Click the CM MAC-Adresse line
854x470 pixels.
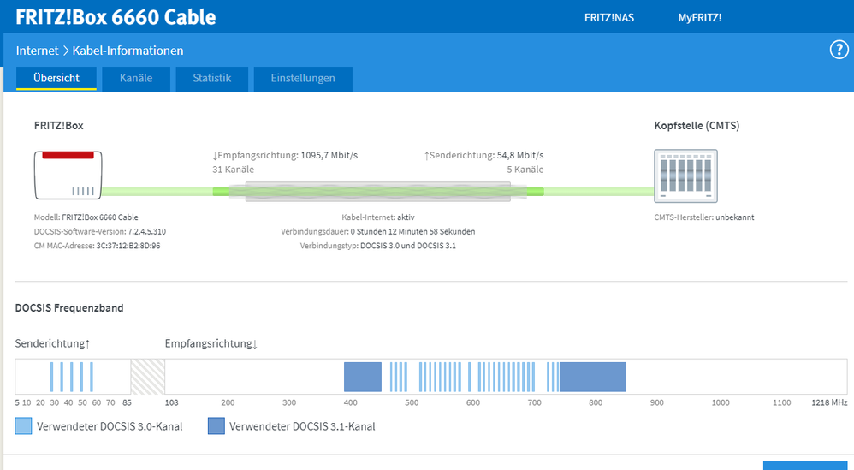[97, 246]
